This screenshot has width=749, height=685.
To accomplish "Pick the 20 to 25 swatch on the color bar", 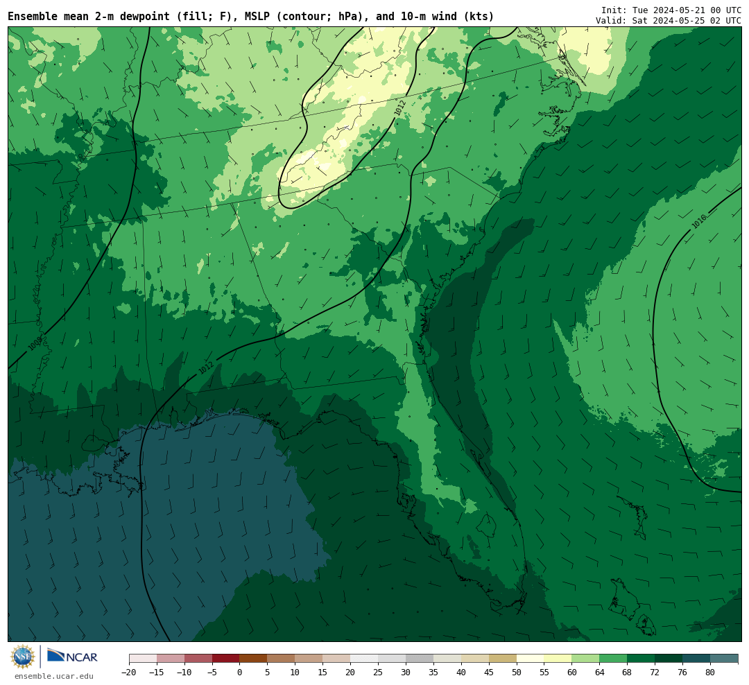I will pyautogui.click(x=365, y=659).
